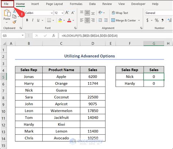This screenshot has width=173, height=149.
Task: Open Alignment settings dialog launcher
Action: 141,28
